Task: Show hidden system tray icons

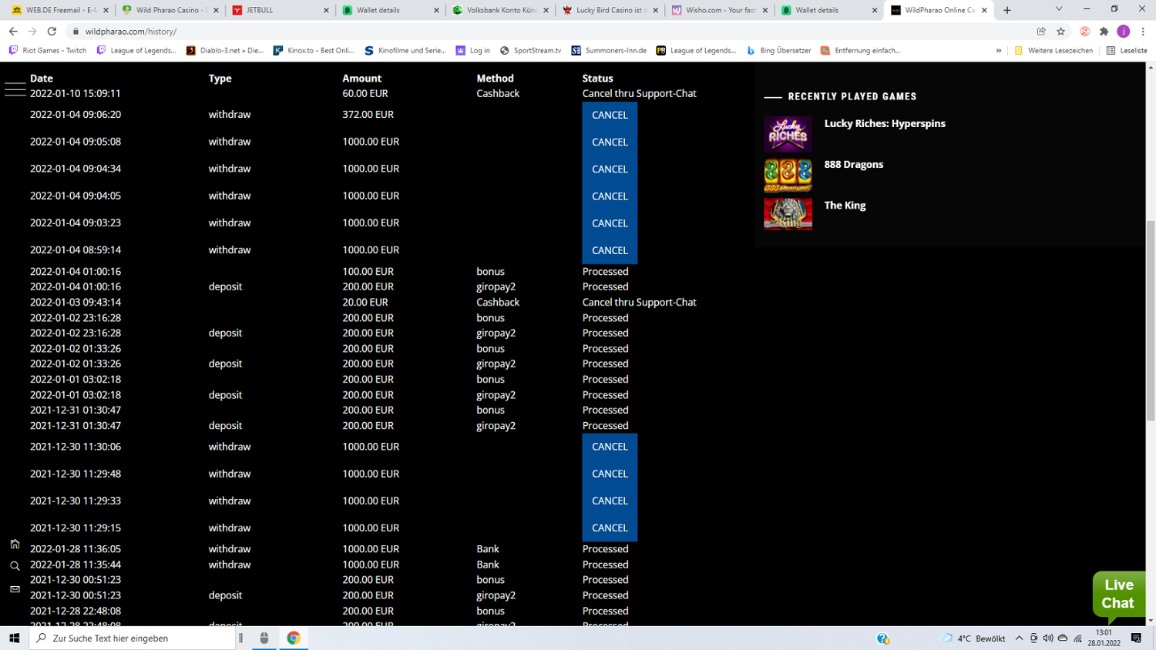Action: click(x=1019, y=638)
